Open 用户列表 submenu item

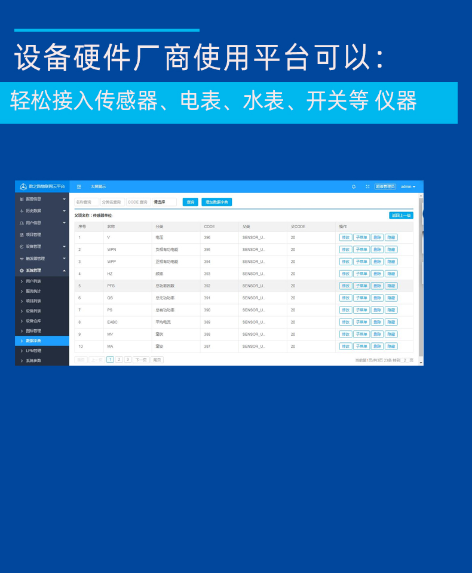click(x=33, y=281)
